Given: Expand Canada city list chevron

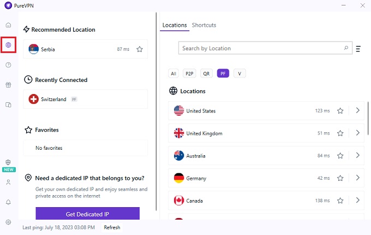Looking at the screenshot, I should (358, 200).
